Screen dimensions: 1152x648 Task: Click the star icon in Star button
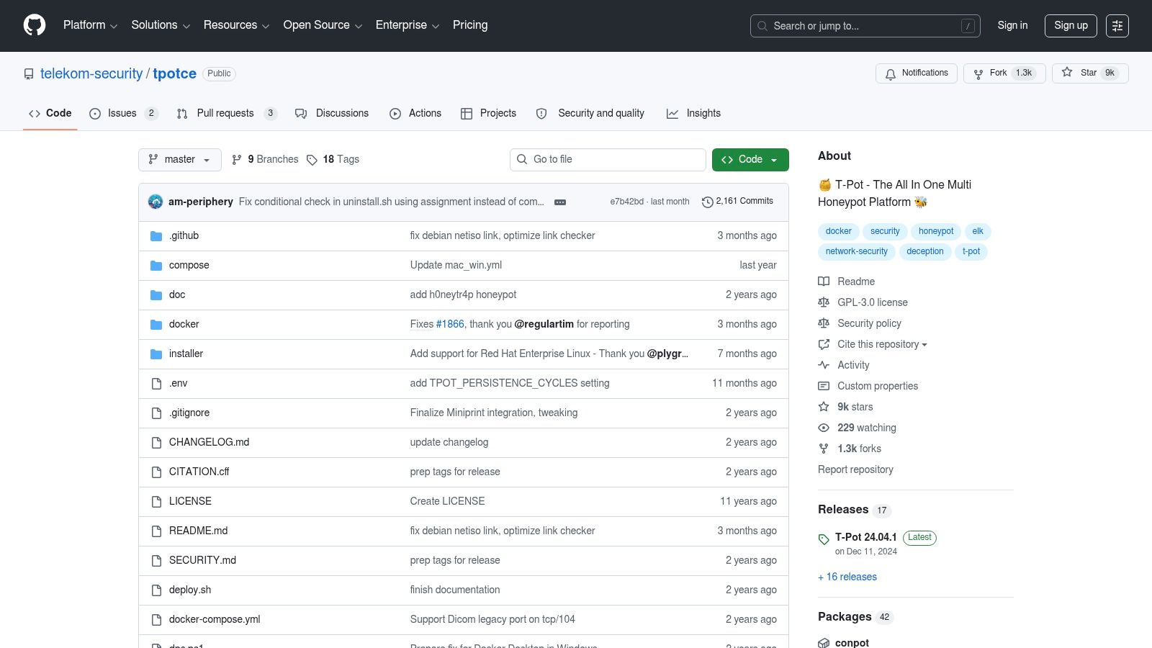coord(1067,73)
